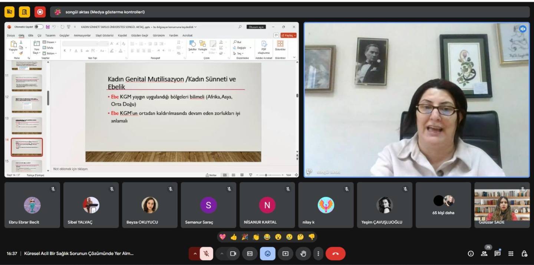Switch to reading view

(x=242, y=175)
